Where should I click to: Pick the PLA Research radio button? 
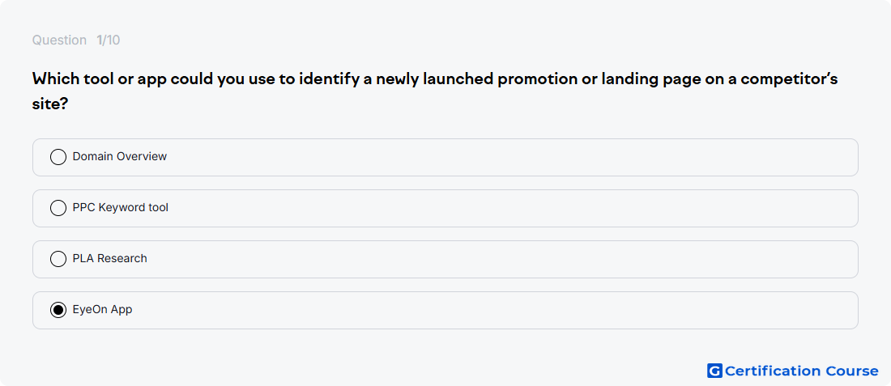[x=58, y=259]
